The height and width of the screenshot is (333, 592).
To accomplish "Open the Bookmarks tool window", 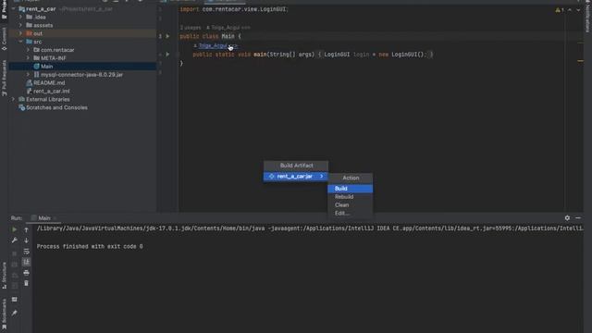I will click(4, 314).
